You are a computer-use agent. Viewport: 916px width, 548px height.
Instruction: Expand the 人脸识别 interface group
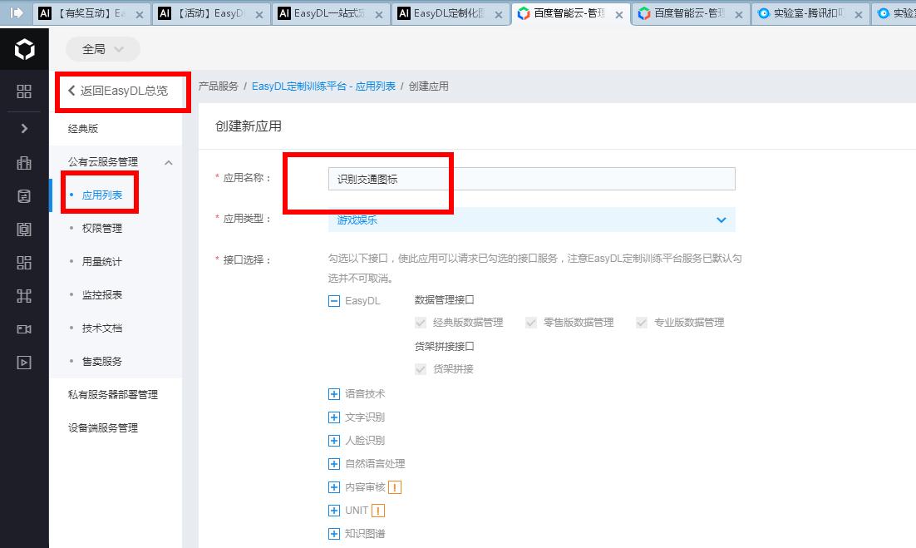pos(334,441)
